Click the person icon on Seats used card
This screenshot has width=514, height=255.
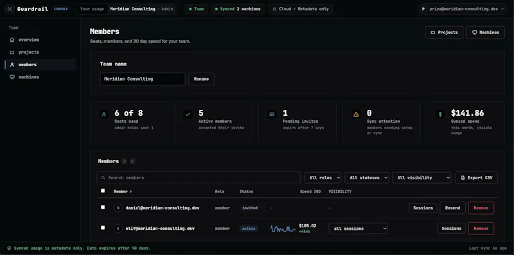104,114
